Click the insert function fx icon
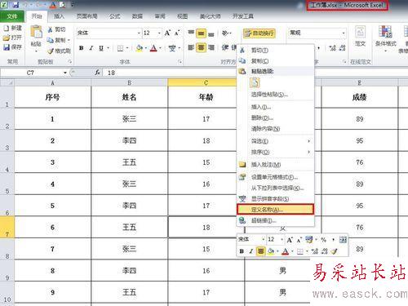408x306 pixels. coord(97,73)
